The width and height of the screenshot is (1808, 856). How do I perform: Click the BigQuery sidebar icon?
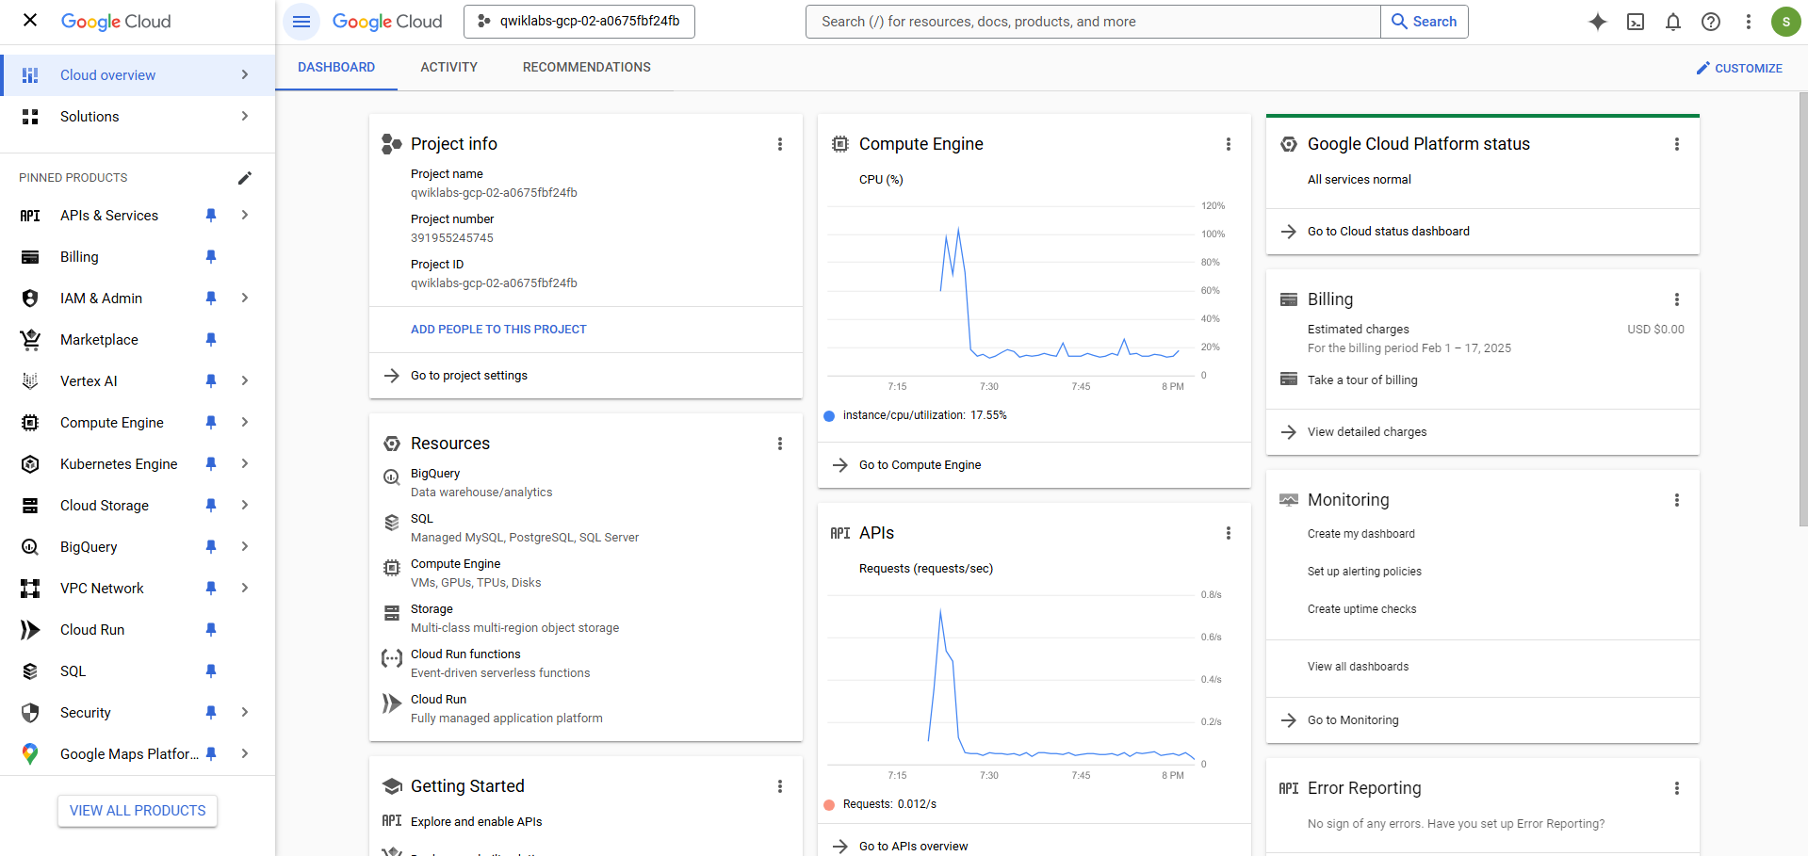[x=30, y=547]
